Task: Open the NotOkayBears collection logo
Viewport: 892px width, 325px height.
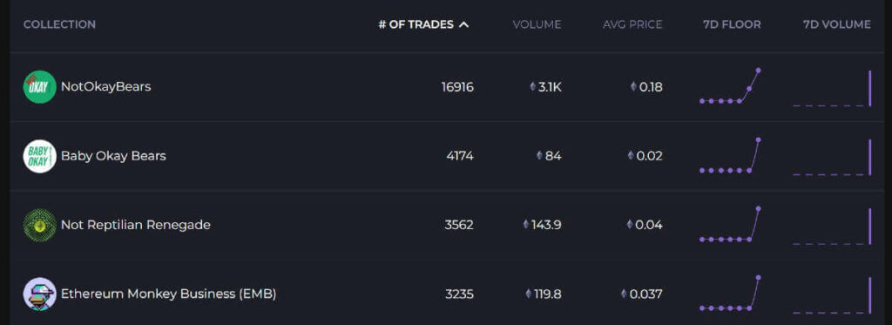Action: [x=40, y=87]
